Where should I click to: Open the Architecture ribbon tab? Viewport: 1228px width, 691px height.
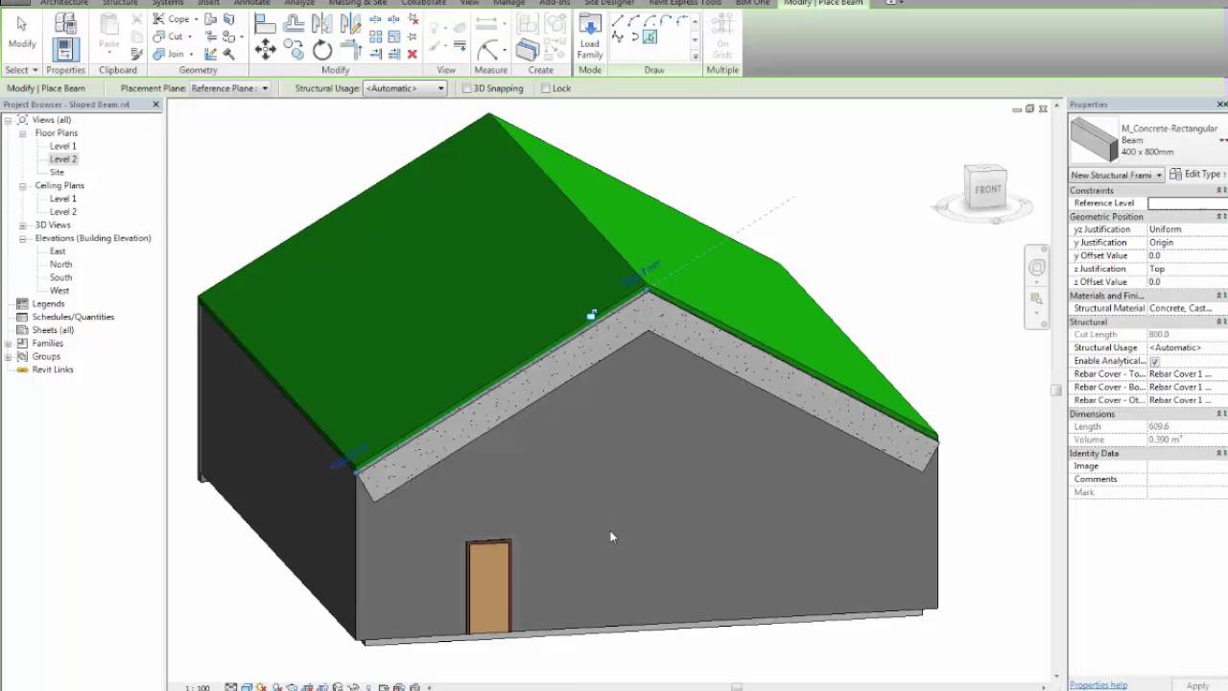[63, 3]
